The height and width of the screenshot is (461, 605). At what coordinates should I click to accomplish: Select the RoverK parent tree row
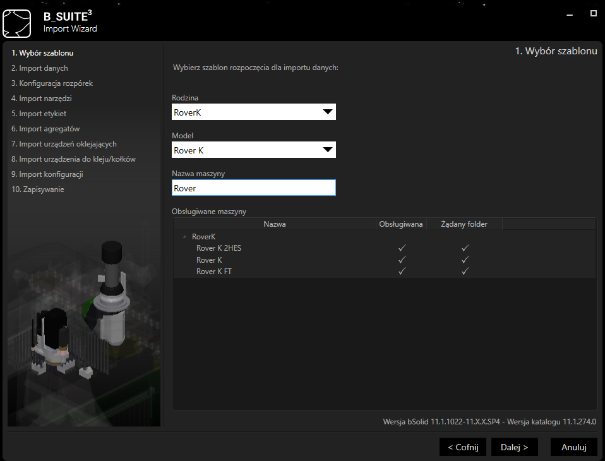(x=385, y=236)
